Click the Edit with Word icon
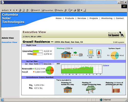 pyautogui.click(x=78, y=10)
